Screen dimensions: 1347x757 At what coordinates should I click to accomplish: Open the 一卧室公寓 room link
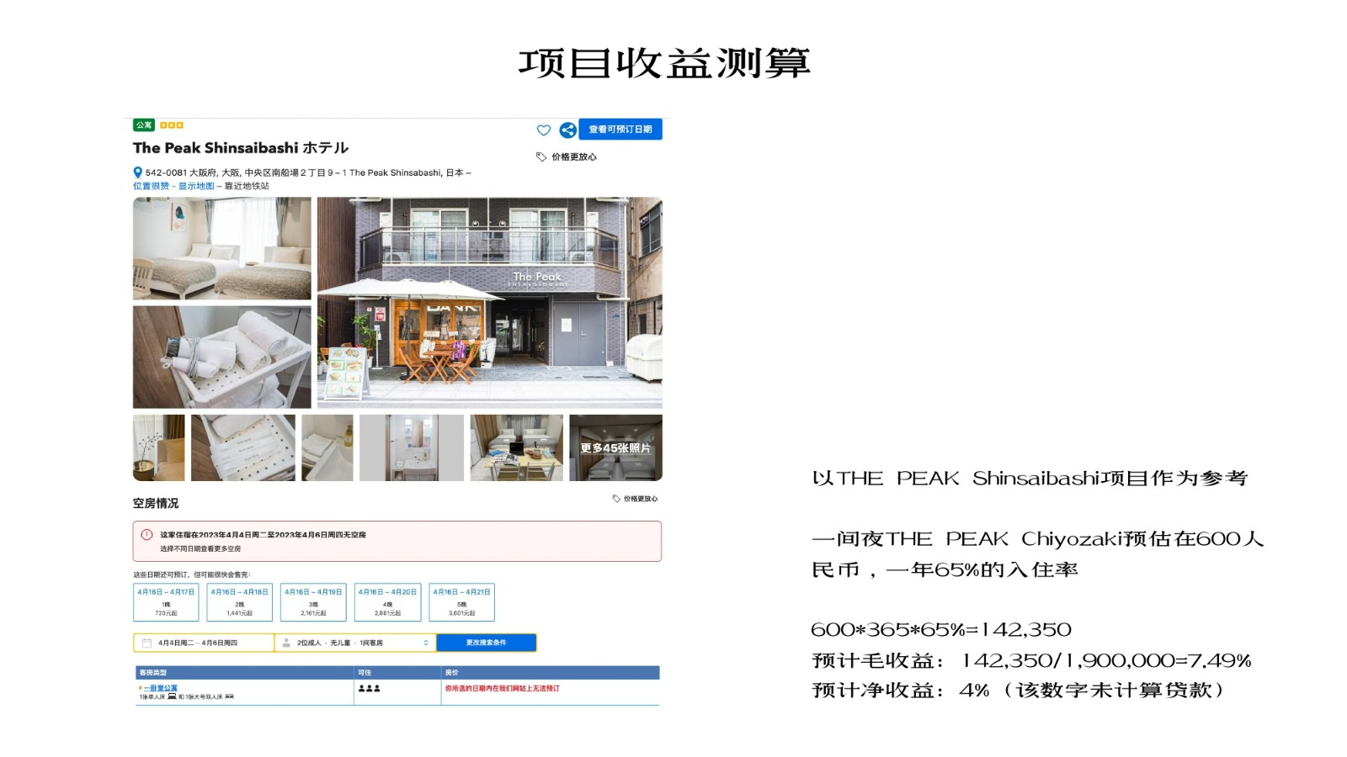pyautogui.click(x=161, y=688)
